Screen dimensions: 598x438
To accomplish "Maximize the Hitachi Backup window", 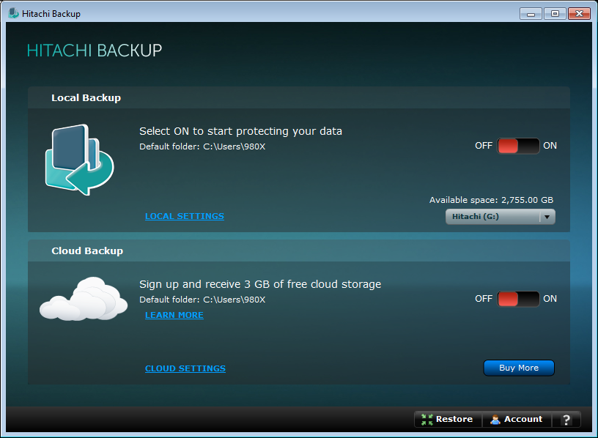I will pyautogui.click(x=555, y=14).
